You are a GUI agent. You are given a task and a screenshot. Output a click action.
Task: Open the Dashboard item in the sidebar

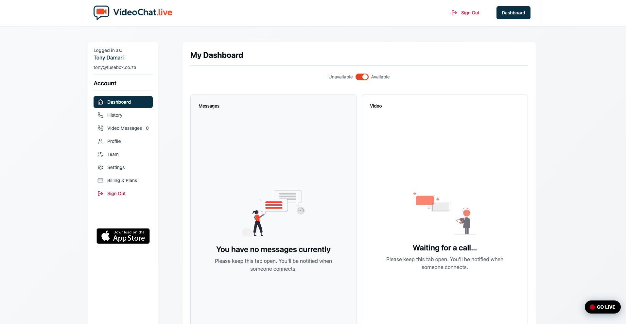tap(123, 102)
